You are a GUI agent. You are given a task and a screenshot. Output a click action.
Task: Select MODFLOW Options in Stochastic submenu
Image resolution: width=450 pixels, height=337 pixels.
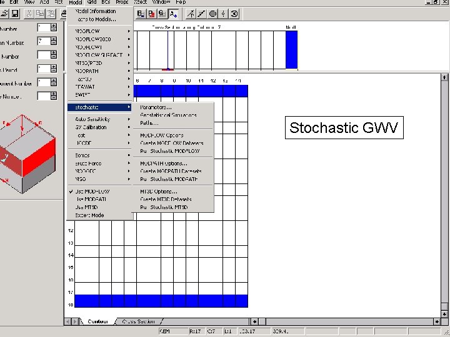[173, 135]
